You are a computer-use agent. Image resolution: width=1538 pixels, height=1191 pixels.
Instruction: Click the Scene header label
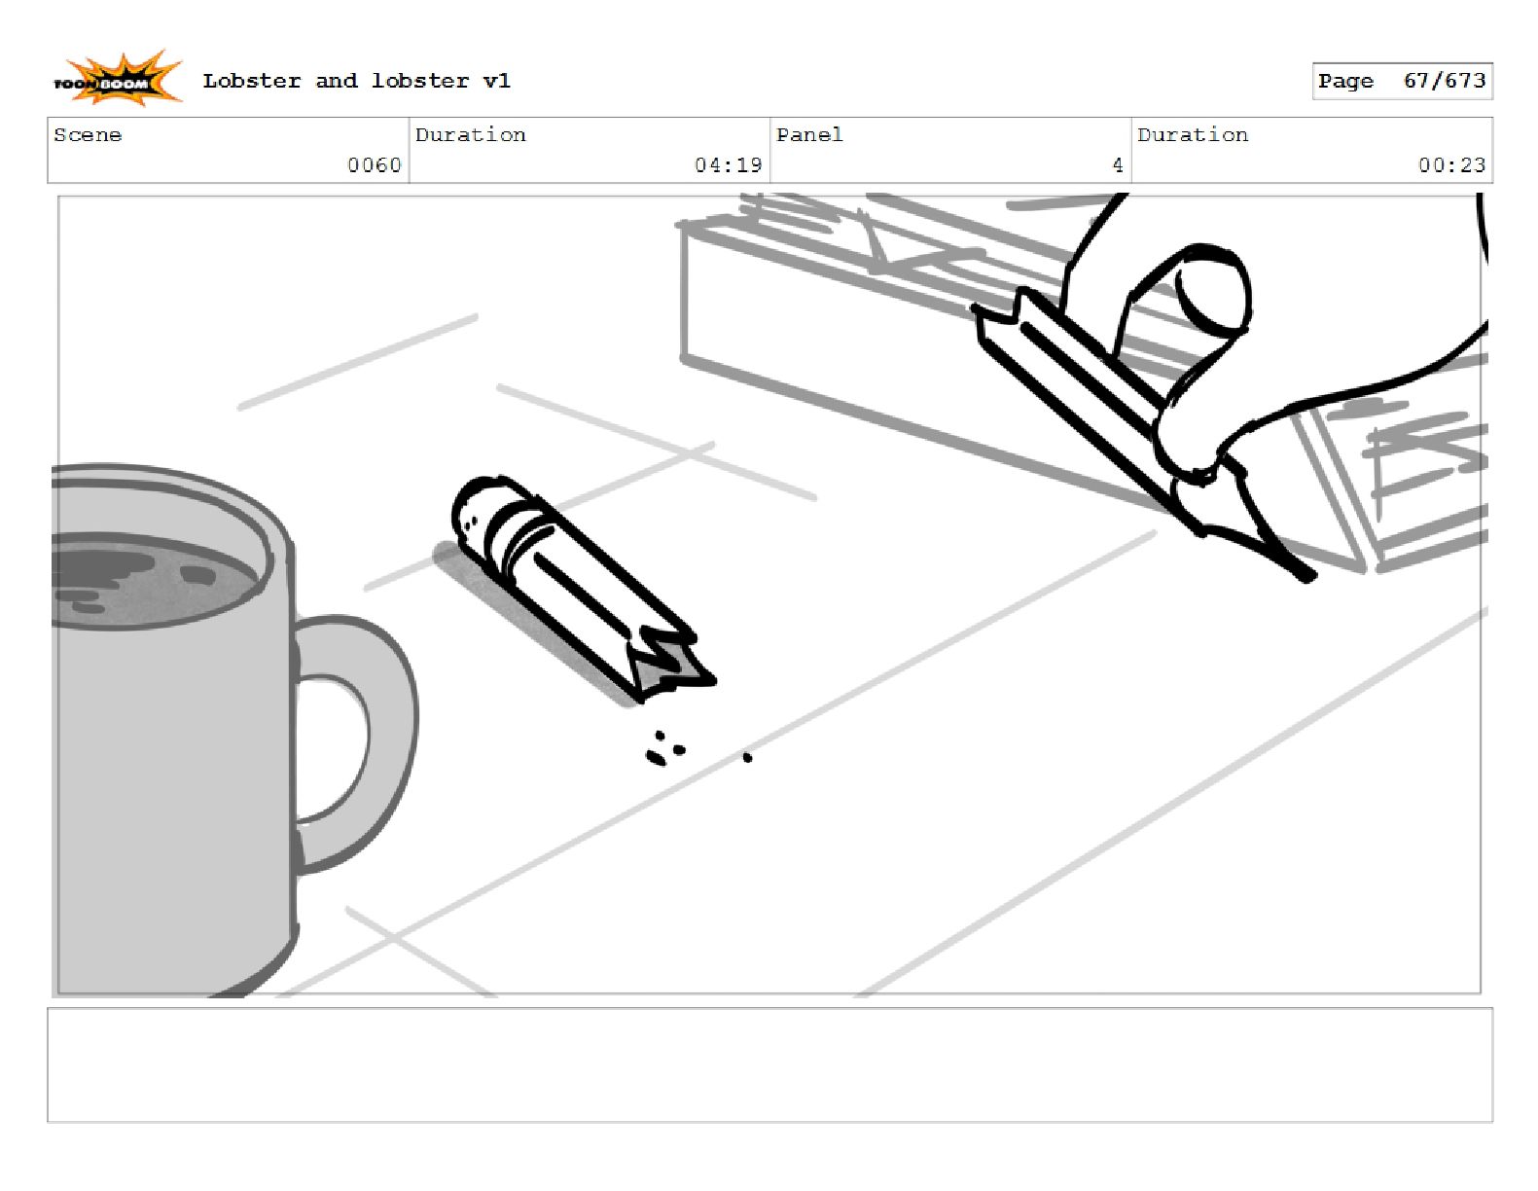pos(88,135)
